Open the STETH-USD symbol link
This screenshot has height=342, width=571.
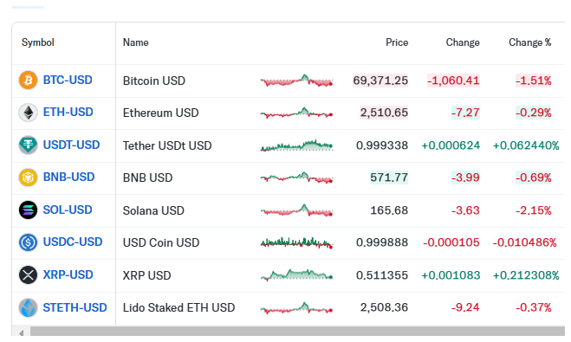pos(75,308)
